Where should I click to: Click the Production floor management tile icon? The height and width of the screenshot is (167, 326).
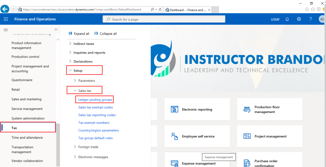point(247,109)
